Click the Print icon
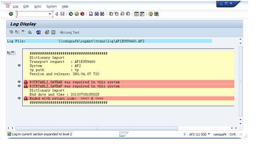Image resolution: width=277 pixels, height=164 pixels. point(91,14)
